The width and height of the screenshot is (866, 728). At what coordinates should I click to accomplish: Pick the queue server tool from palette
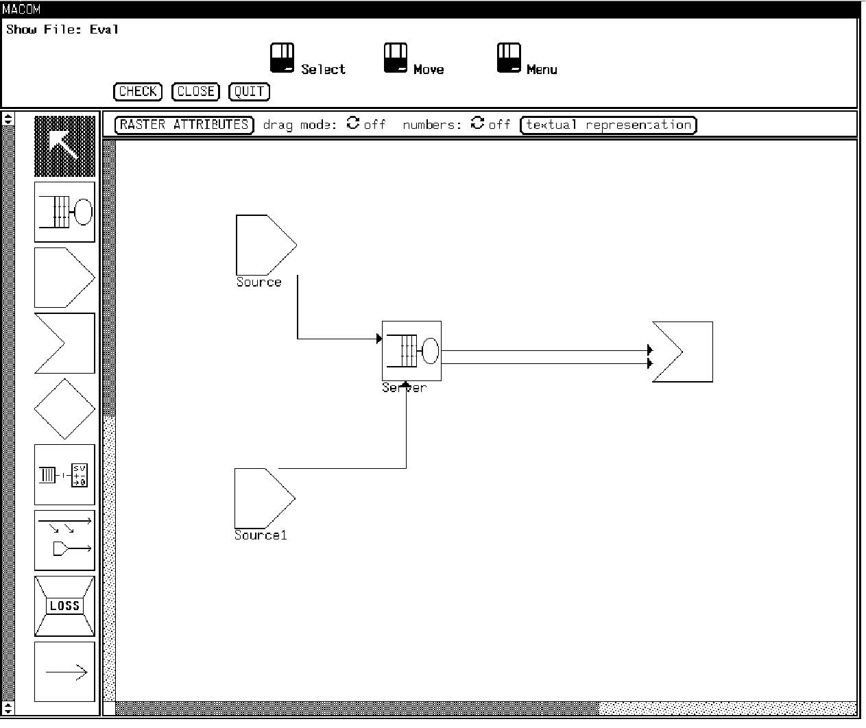(64, 212)
